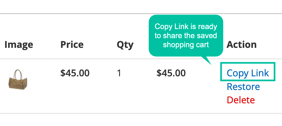The height and width of the screenshot is (126, 282).
Task: Open the brown handbag product thumbnail
Action: click(18, 79)
